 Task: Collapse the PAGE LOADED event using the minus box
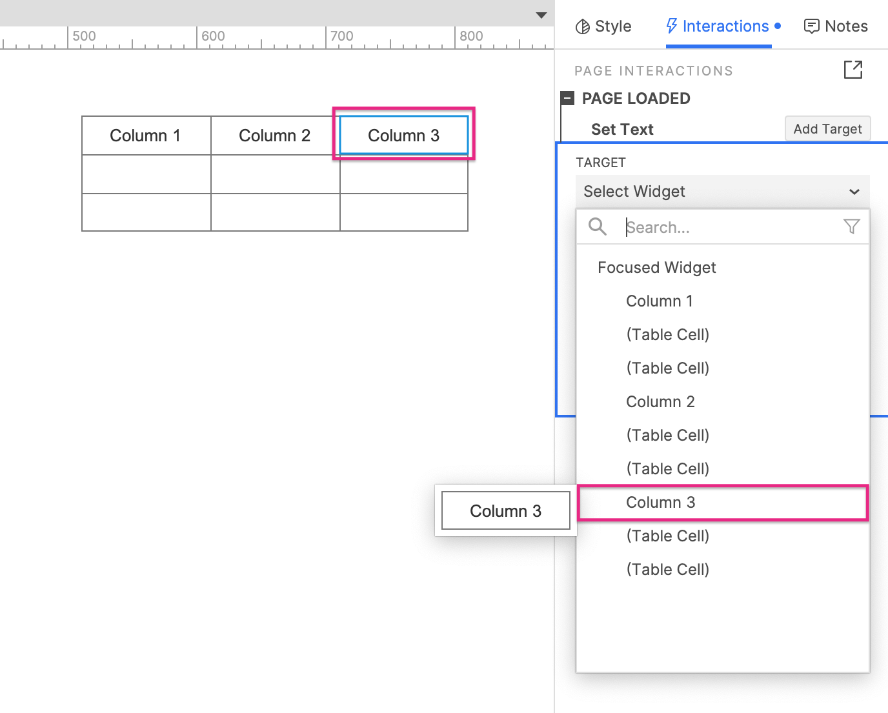pos(567,97)
